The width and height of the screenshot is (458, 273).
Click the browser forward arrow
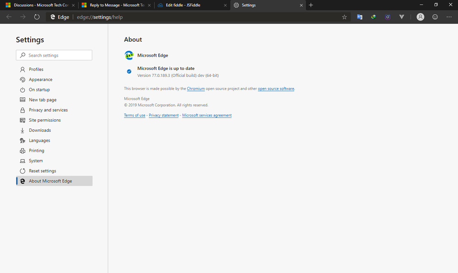[23, 17]
